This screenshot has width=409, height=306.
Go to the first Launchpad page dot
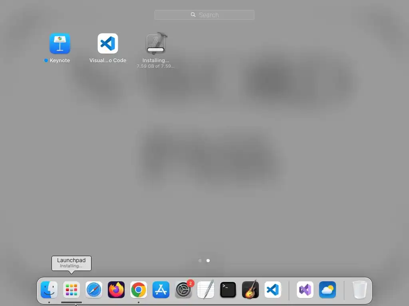(x=200, y=261)
